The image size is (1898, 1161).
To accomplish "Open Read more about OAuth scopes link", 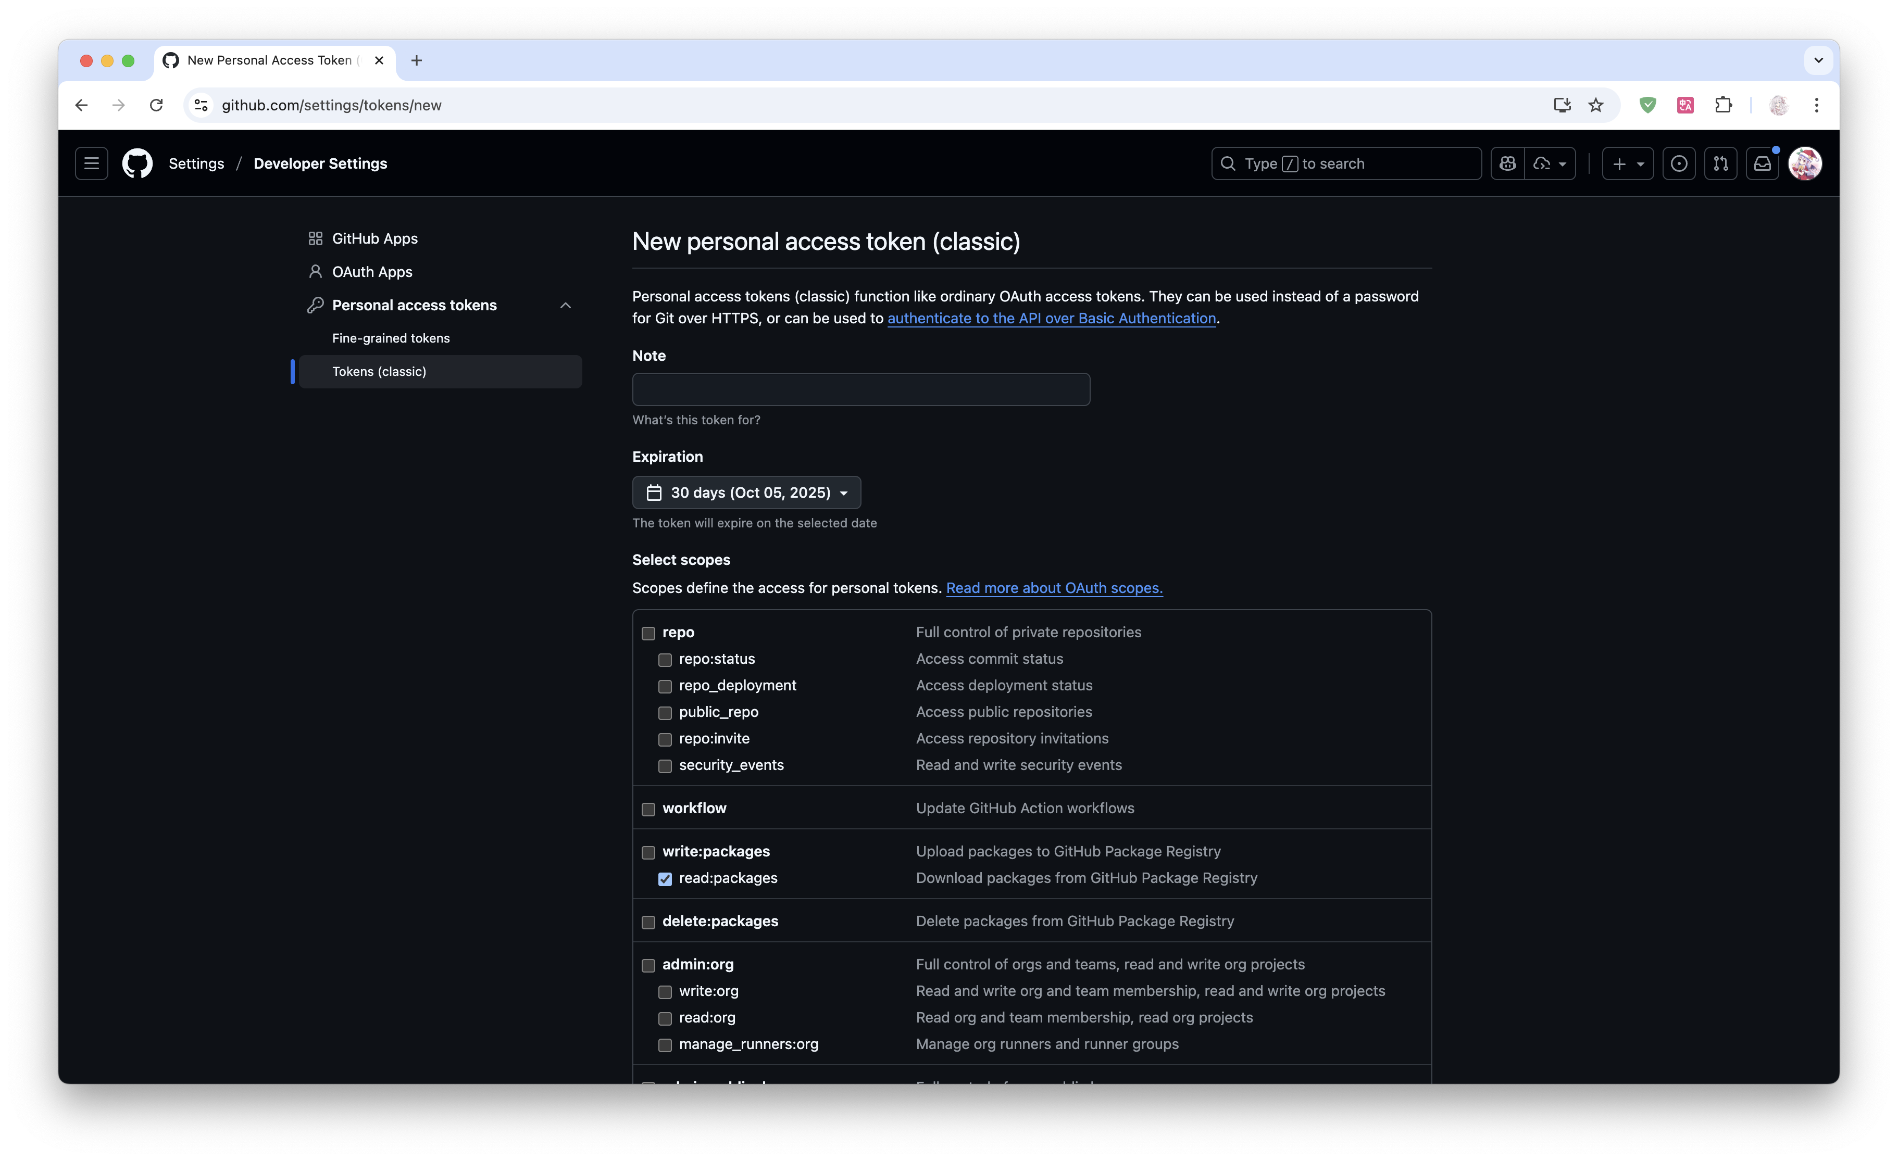I will coord(1055,587).
